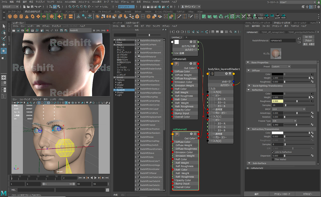Click the 選択 button at bottom
The width and height of the screenshot is (321, 197).
pos(256,194)
